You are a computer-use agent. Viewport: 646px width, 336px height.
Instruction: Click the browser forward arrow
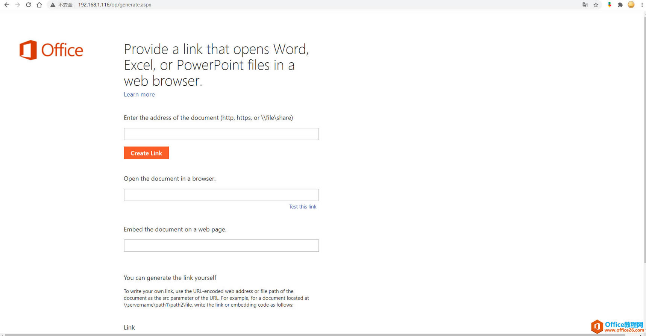coord(17,5)
